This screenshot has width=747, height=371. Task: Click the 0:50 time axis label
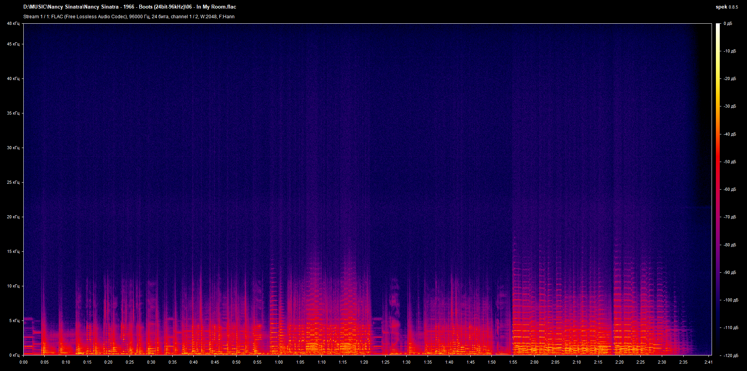coord(236,362)
